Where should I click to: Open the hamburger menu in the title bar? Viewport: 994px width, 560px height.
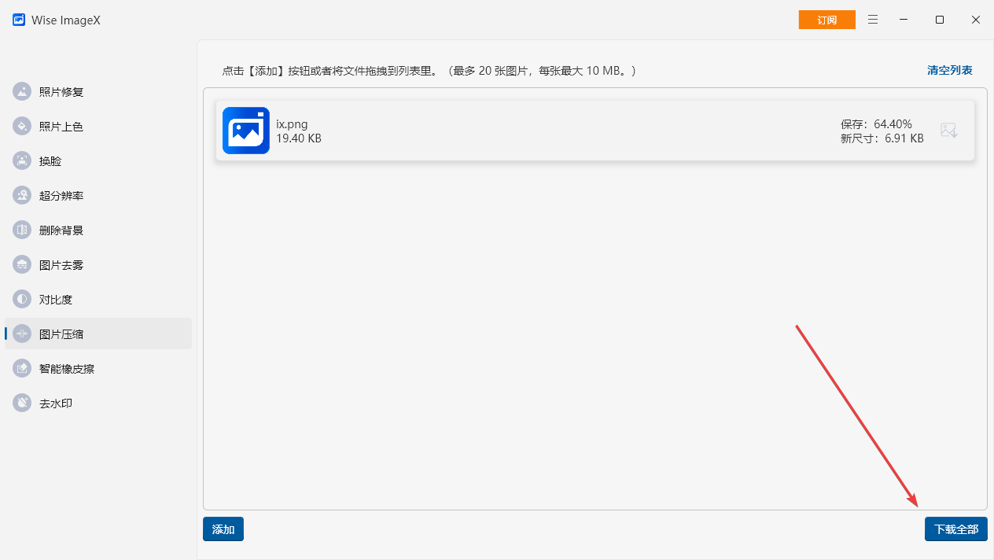873,20
